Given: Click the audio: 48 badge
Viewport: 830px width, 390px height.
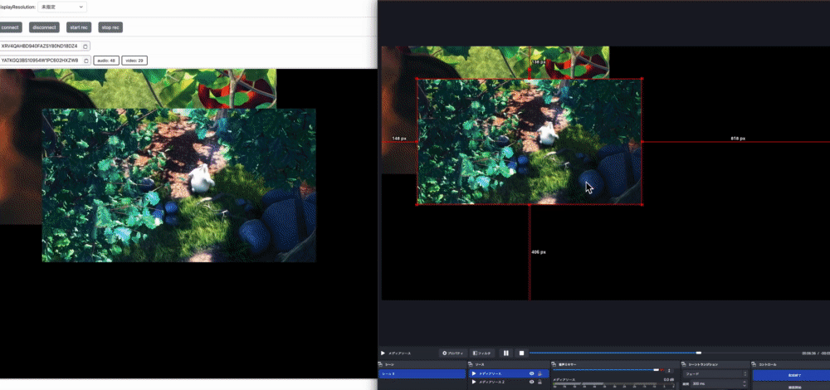Looking at the screenshot, I should [106, 61].
